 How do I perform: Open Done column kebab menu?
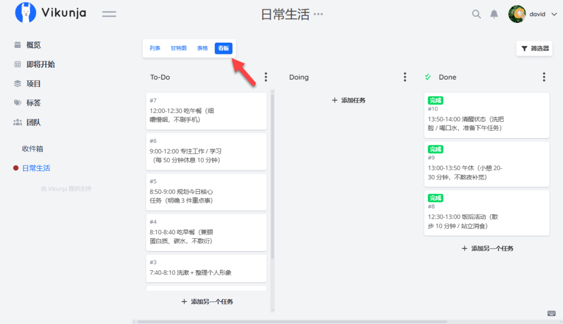[544, 77]
